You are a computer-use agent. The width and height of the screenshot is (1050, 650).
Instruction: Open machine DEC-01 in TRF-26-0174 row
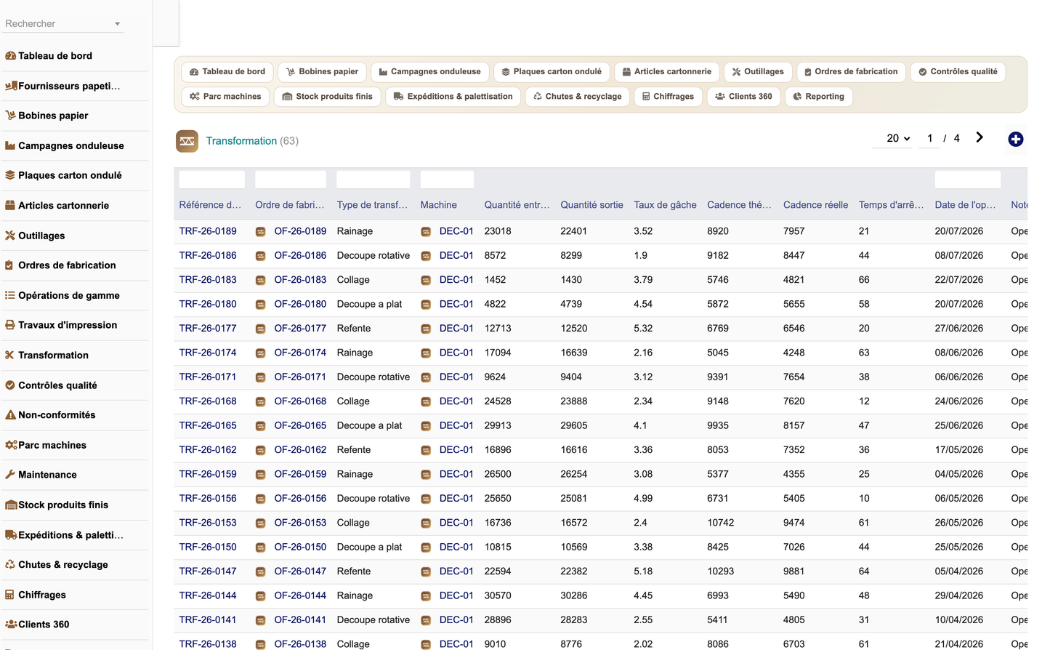[456, 353]
